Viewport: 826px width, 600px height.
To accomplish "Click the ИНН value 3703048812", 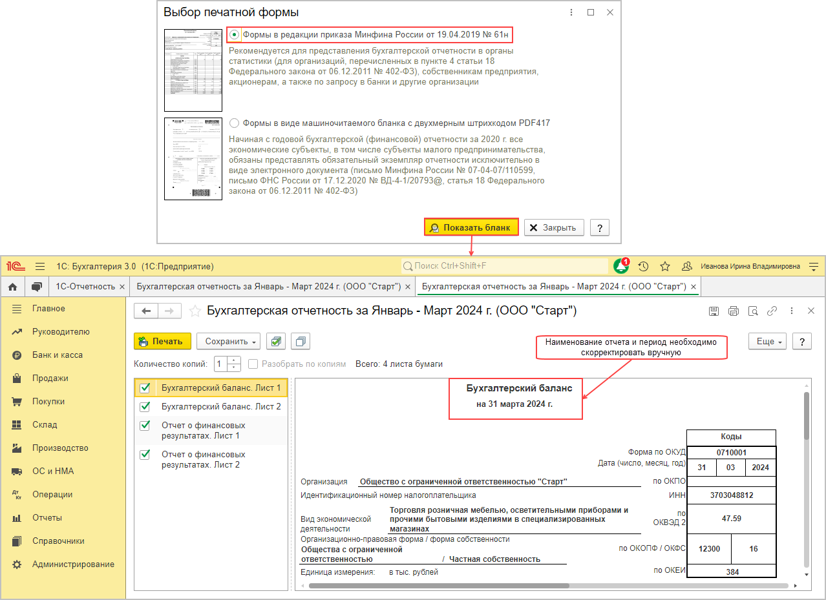I will [x=731, y=495].
